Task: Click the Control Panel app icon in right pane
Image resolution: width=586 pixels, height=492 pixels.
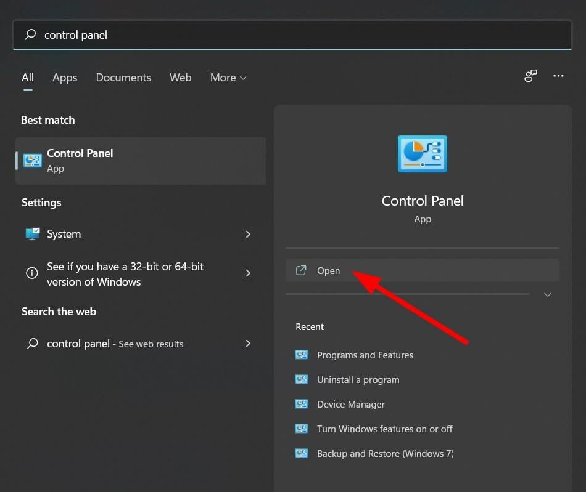Action: click(x=422, y=154)
